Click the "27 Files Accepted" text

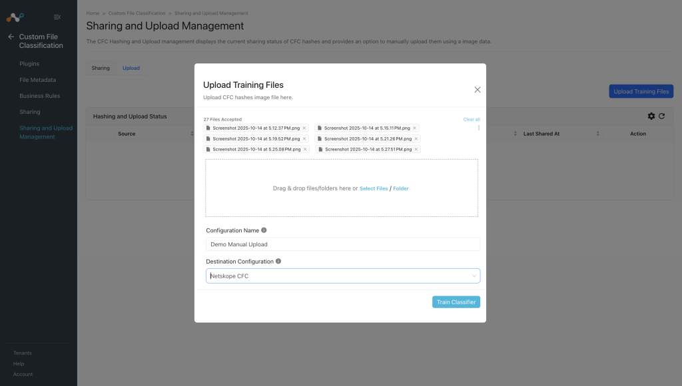click(x=222, y=120)
